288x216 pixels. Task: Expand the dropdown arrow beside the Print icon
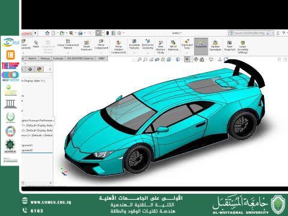point(85,33)
